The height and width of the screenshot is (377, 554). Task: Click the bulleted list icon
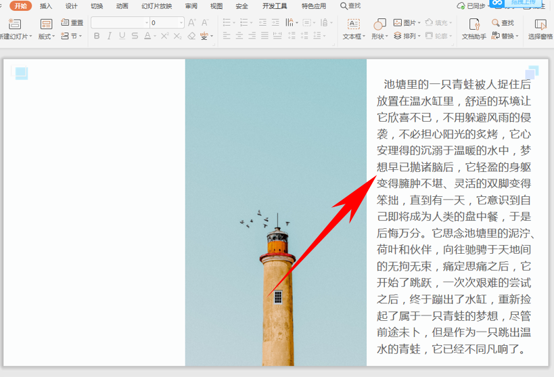[x=227, y=22]
